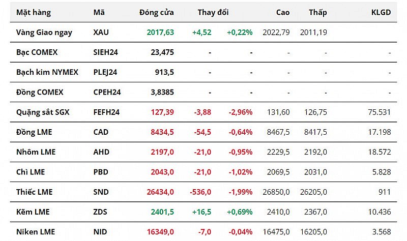This screenshot has width=407, height=241.
Task: Click the FEFH24 ticker code
Action: point(106,112)
